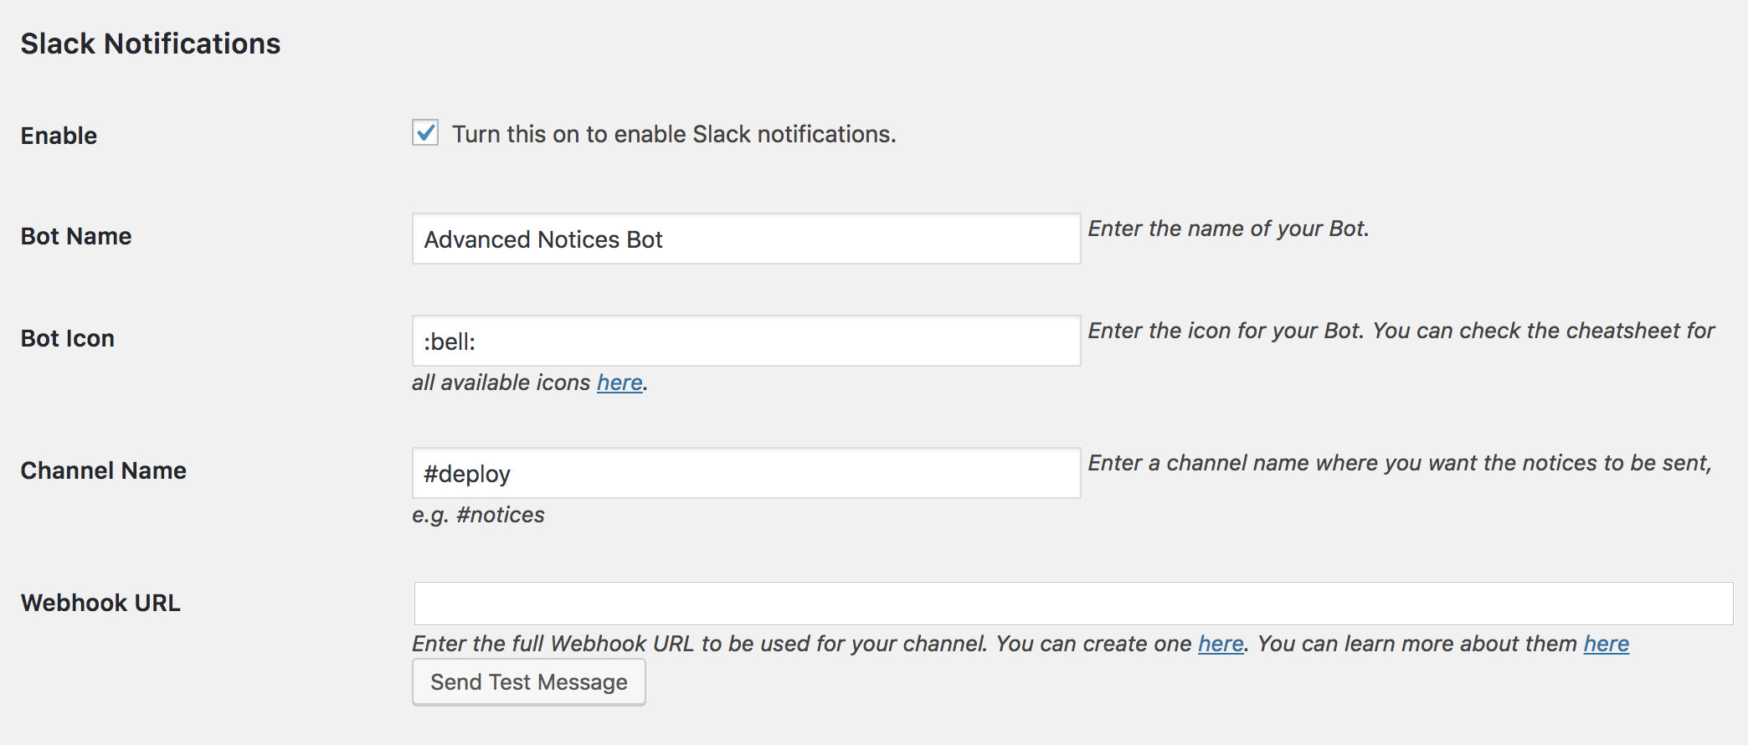Open the 'here' link for available icons

(x=620, y=383)
